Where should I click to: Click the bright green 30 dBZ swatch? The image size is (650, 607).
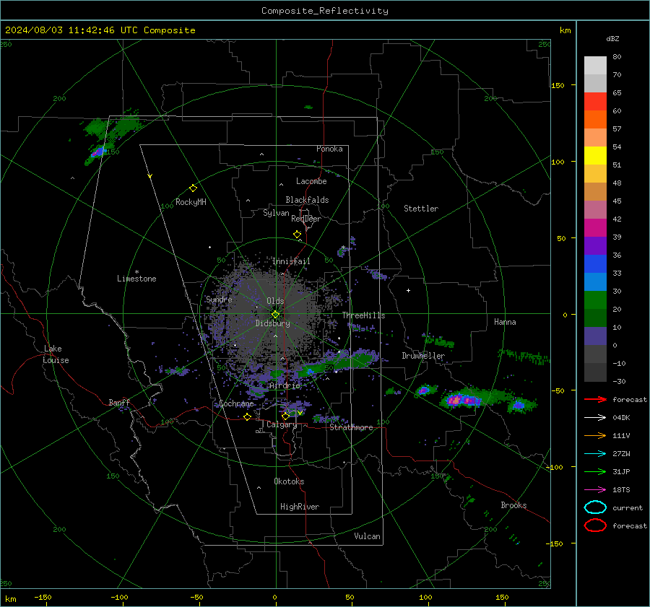pyautogui.click(x=595, y=300)
